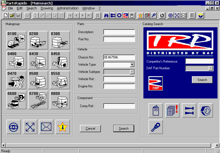Select maingroup 0550 thumbnail
Image resolution: width=220 pixels, height=153 pixels.
[60, 80]
